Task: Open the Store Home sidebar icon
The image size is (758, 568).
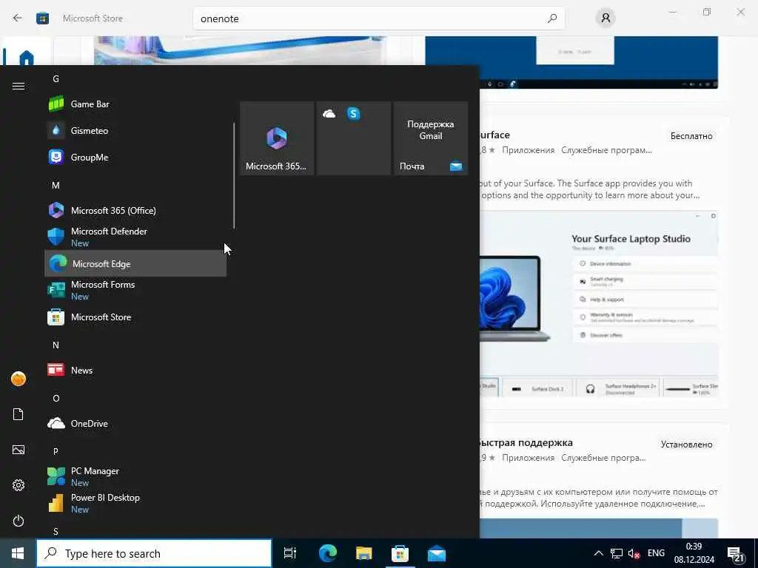Action: (x=26, y=58)
